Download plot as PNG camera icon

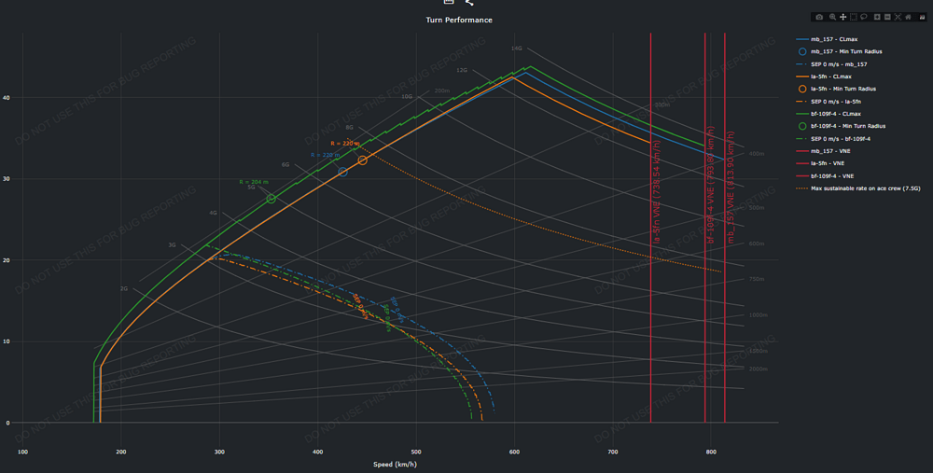[819, 17]
